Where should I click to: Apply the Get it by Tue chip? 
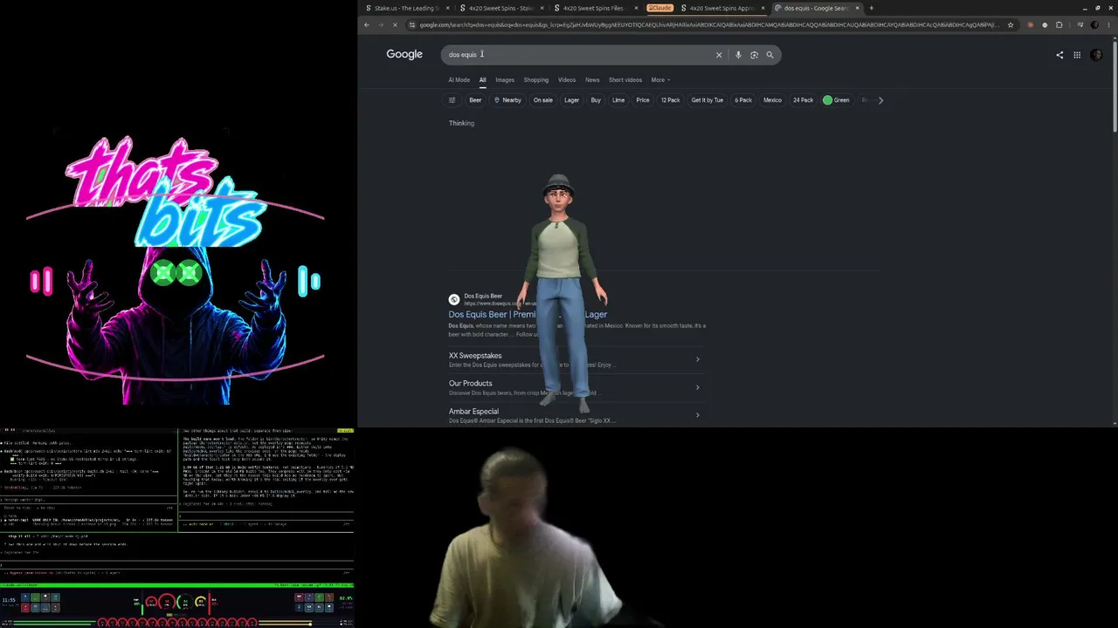[707, 100]
